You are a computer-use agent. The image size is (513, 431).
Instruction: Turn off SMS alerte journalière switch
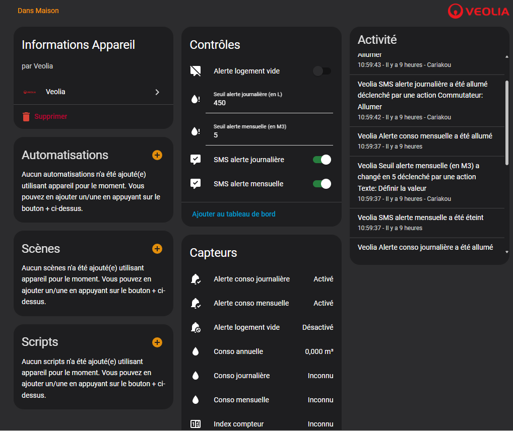(322, 160)
